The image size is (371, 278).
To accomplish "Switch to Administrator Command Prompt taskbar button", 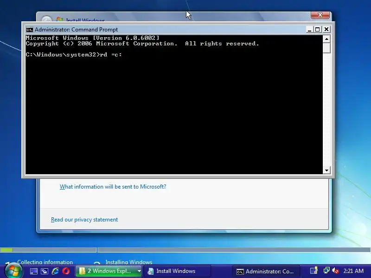I will tap(266, 272).
